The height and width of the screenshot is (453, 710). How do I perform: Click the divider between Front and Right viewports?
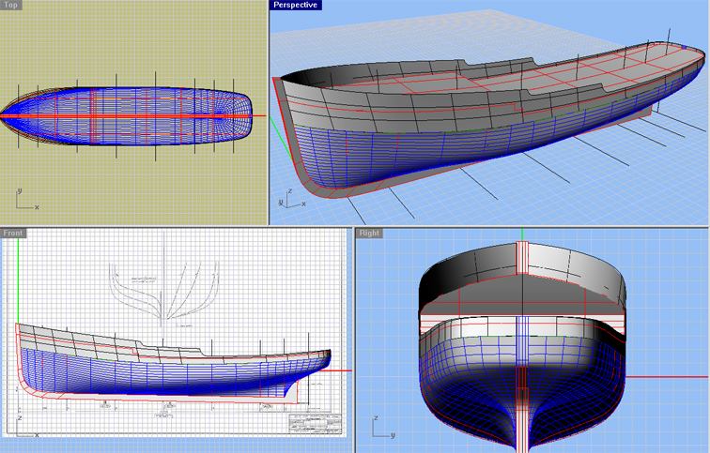click(x=354, y=338)
